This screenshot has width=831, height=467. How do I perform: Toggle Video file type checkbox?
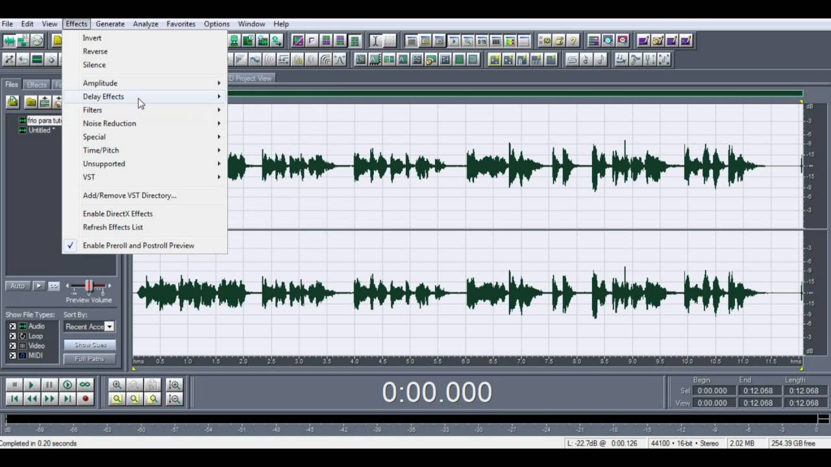[12, 346]
